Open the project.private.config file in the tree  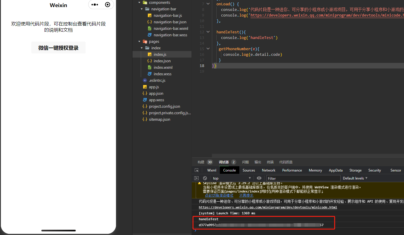pos(170,113)
